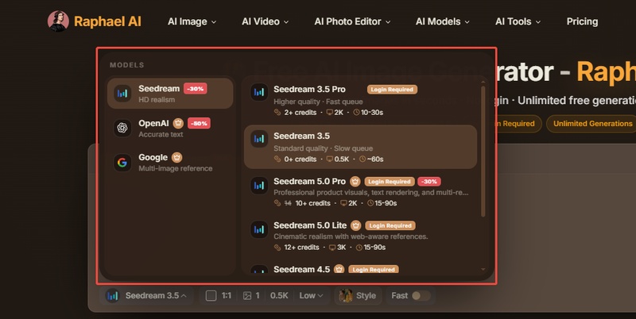Image resolution: width=636 pixels, height=319 pixels.
Task: Choose the Seedream 3.5 Pro model
Action: coord(360,101)
